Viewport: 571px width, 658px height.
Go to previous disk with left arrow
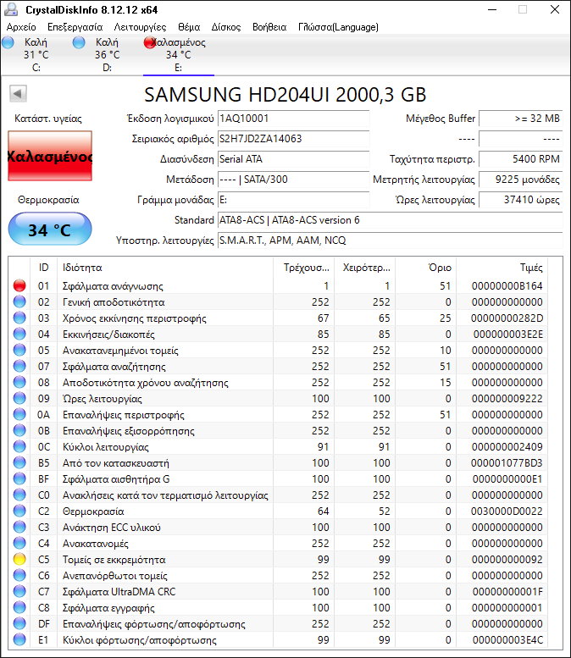[18, 94]
